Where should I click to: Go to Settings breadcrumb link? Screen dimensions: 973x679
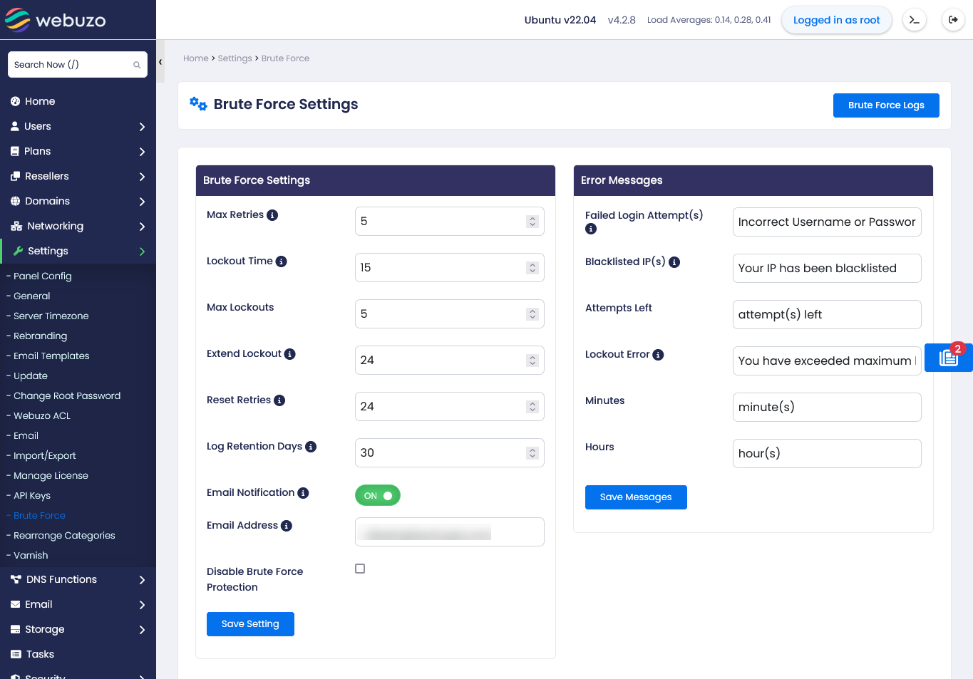(235, 58)
